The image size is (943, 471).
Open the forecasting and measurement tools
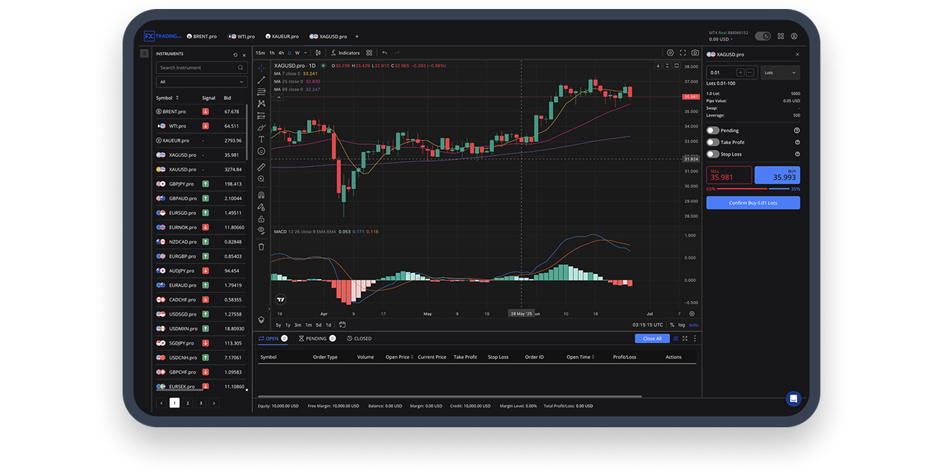click(261, 115)
